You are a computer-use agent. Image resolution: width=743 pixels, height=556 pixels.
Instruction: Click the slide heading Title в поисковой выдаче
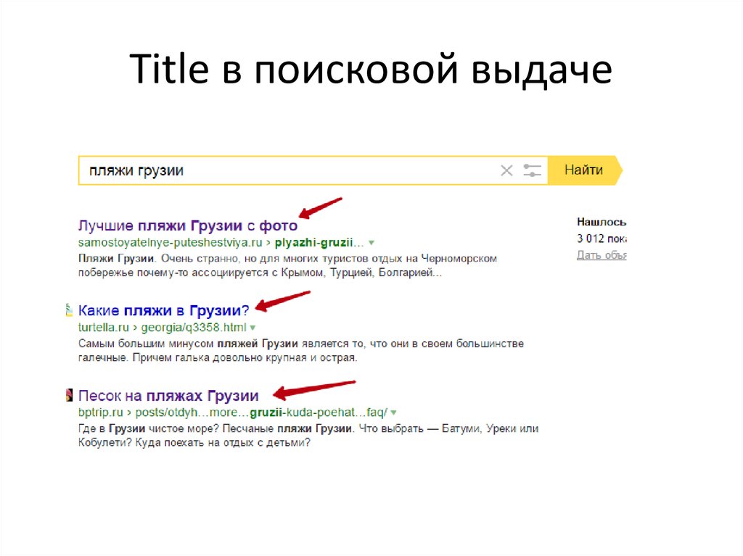tap(371, 70)
